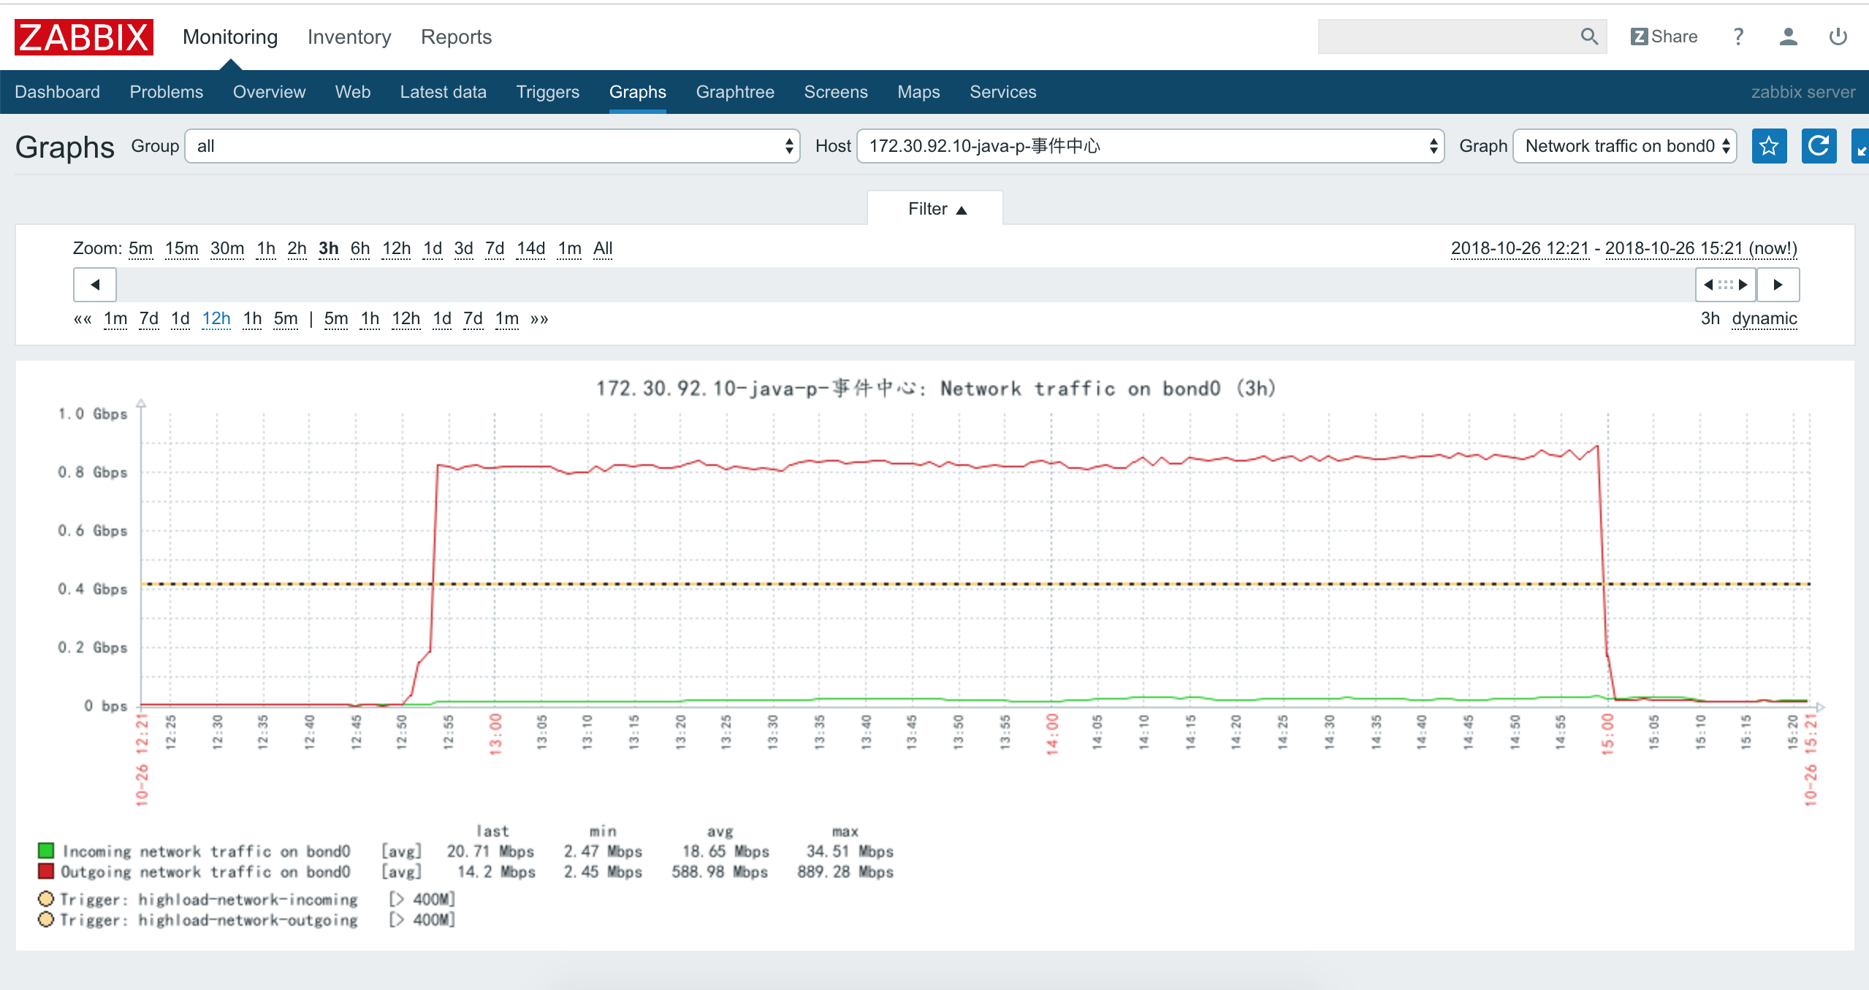Switch to the Latest data tab
The height and width of the screenshot is (990, 1869).
point(443,92)
